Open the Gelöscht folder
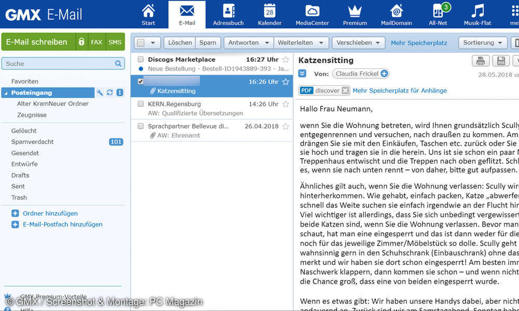Screen dimensions: 519x311 [24, 131]
